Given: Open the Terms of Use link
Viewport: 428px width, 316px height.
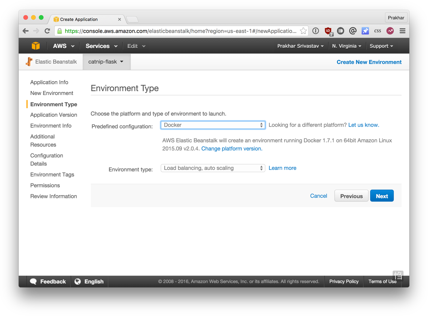Looking at the screenshot, I should coord(382,281).
